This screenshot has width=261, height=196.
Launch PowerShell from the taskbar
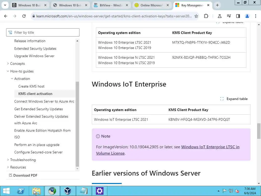(21, 191)
